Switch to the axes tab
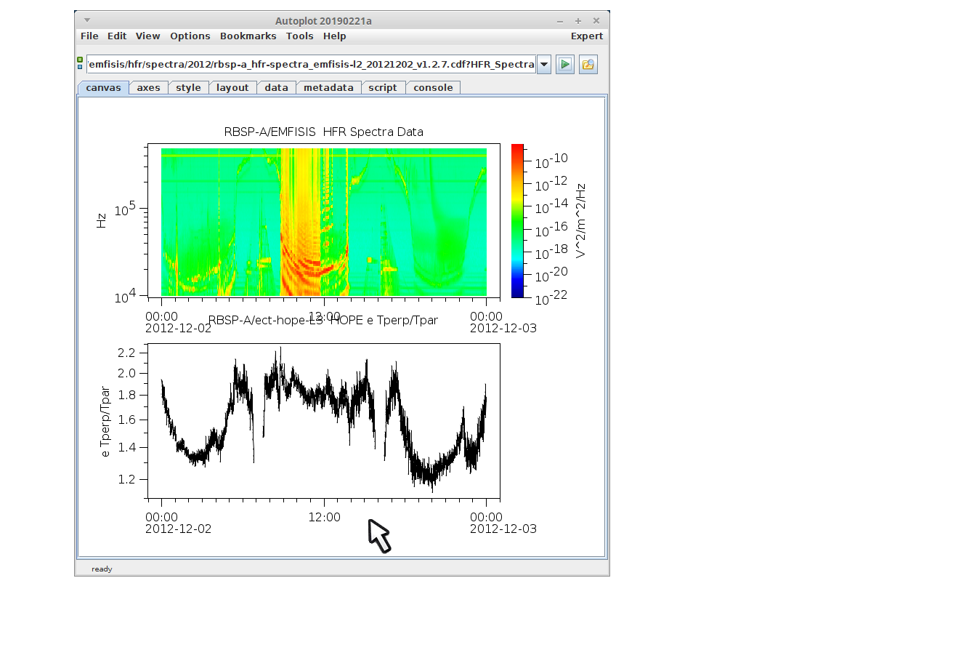This screenshot has height=666, width=977. pyautogui.click(x=148, y=88)
